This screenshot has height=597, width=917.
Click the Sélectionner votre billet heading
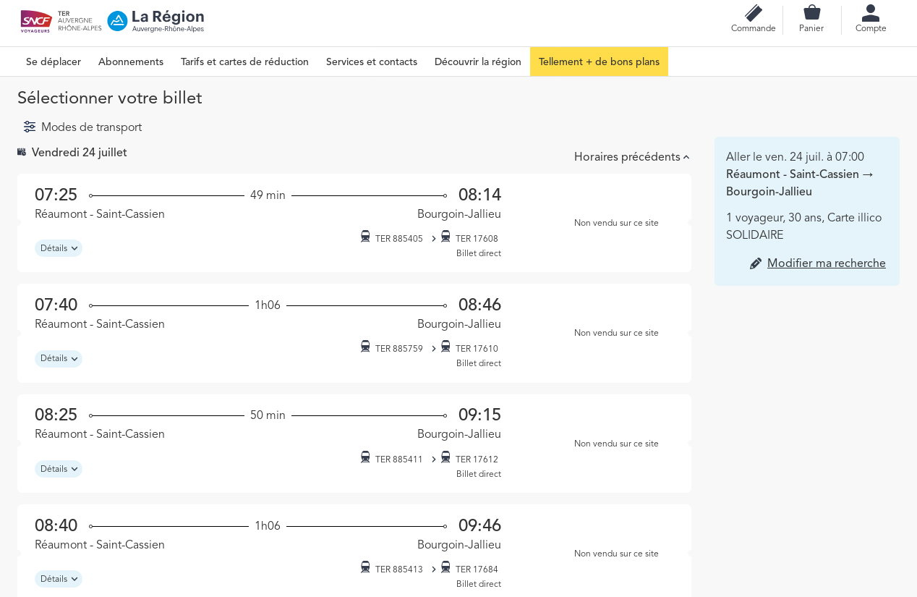coord(110,98)
